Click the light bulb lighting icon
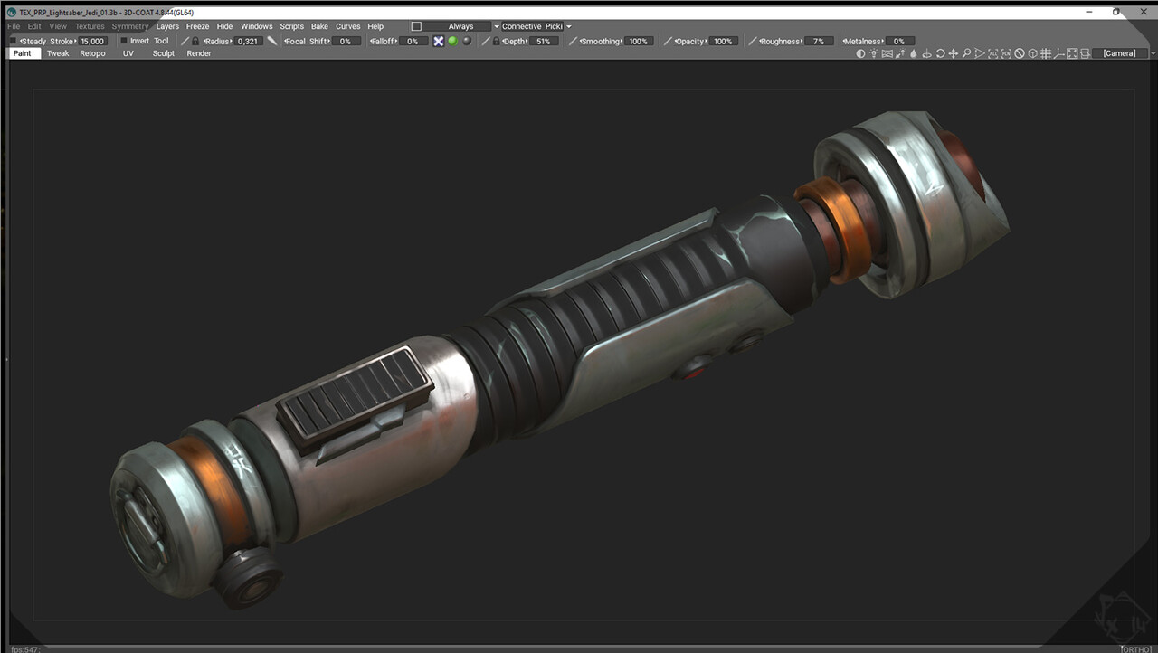This screenshot has height=653, width=1158. pos(873,53)
